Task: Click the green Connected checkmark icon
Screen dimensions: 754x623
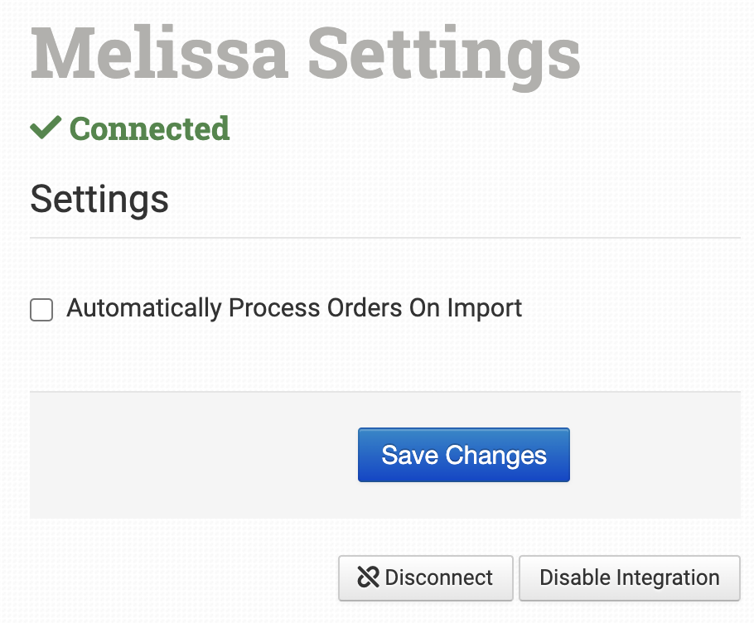Action: [x=46, y=128]
